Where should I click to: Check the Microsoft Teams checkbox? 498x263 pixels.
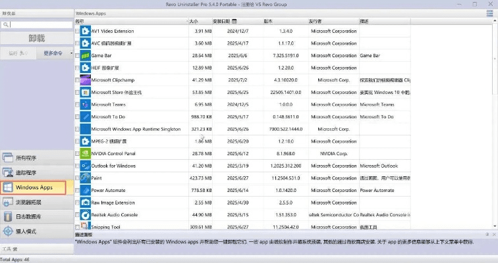click(77, 105)
